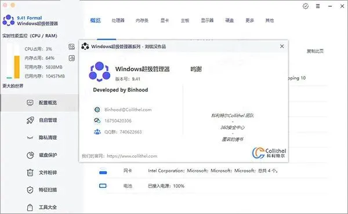Screen dimensions: 348x214
Task: Click the screenshot icon beside CPU占用
Action: coord(71,46)
